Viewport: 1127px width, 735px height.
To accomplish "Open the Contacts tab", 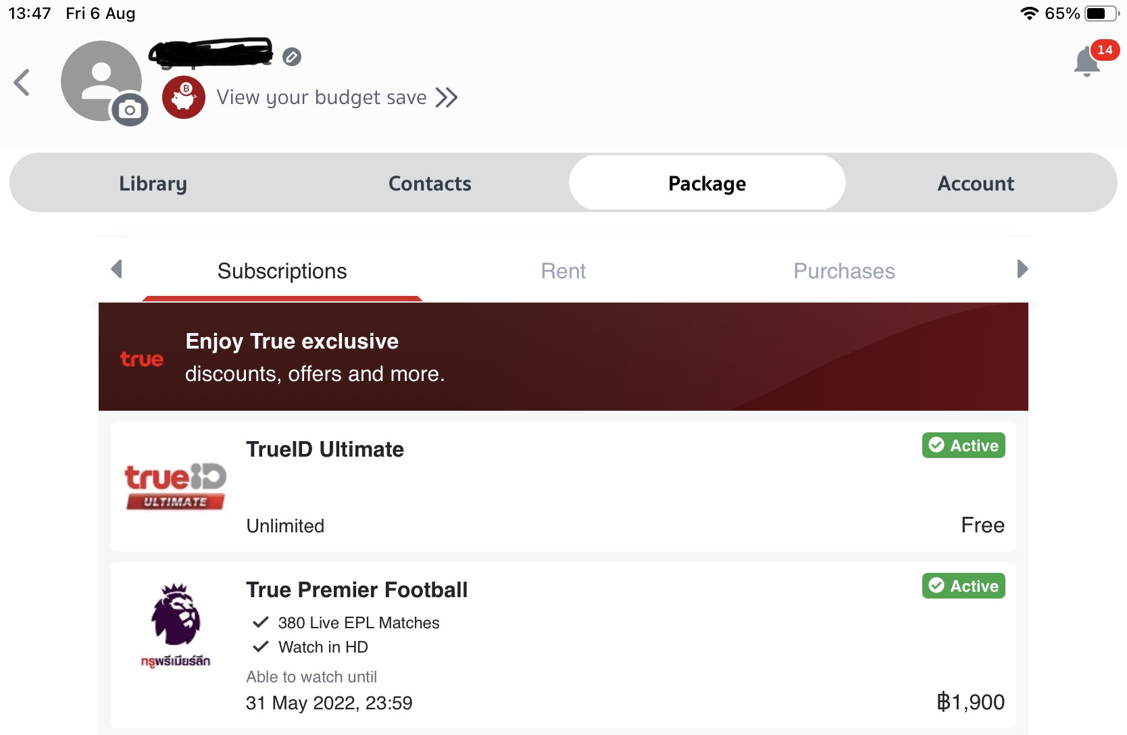I will coord(430,183).
